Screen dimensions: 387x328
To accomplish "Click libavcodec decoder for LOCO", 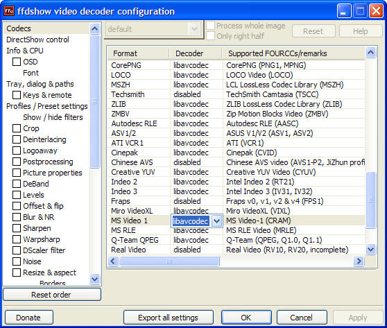I will point(191,75).
